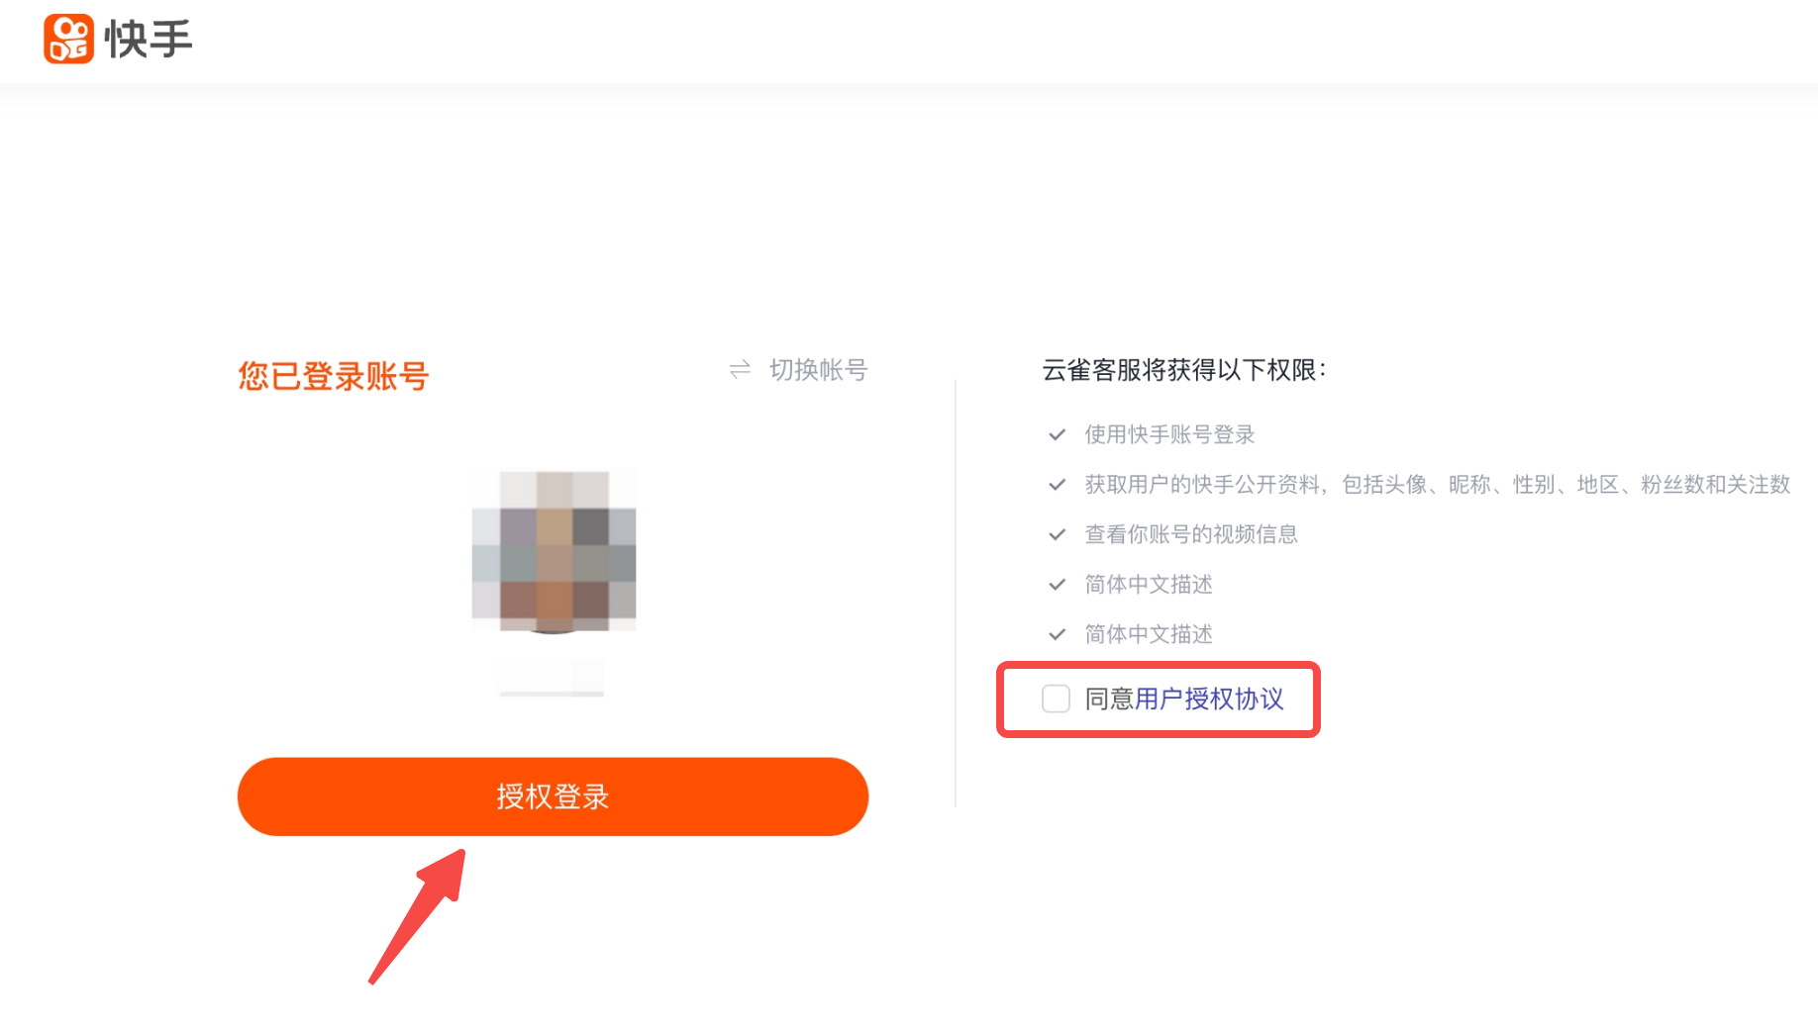Click the 获取用户的快手公开资料 permission line
Image resolution: width=1818 pixels, height=1027 pixels.
pyautogui.click(x=1436, y=485)
